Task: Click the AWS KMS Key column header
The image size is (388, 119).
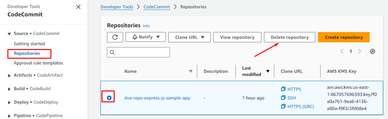Action: coord(342,71)
